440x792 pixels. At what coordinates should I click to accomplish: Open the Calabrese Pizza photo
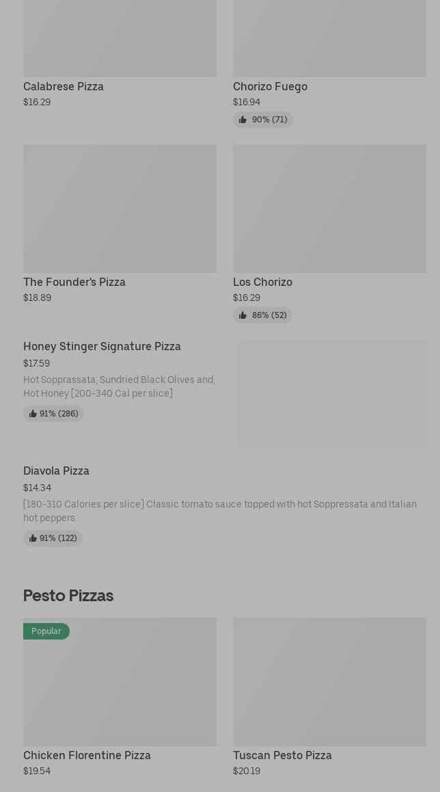tap(120, 38)
